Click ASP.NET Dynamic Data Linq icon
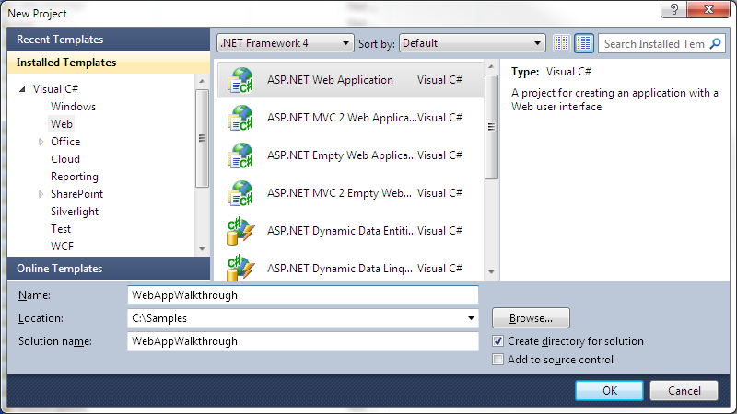Screen dimensions: 737x414 tap(240, 268)
